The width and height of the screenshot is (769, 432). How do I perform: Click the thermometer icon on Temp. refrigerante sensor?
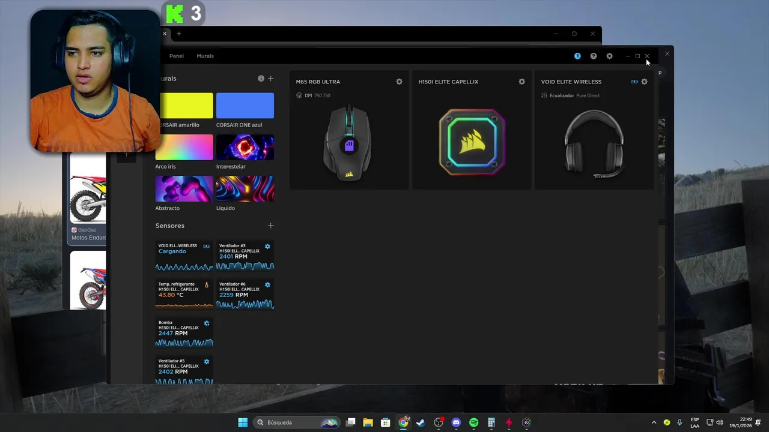(x=207, y=285)
